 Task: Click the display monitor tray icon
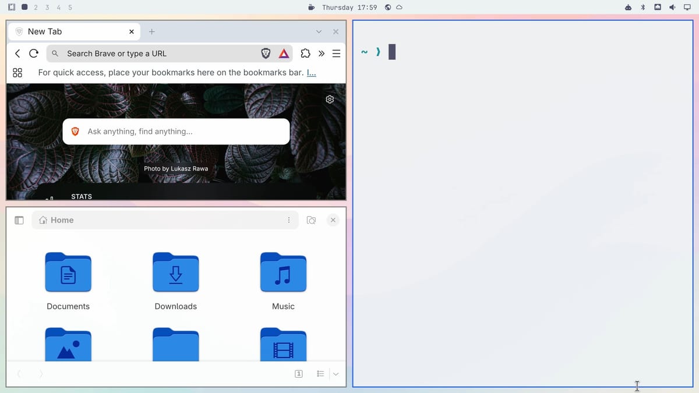click(x=687, y=8)
